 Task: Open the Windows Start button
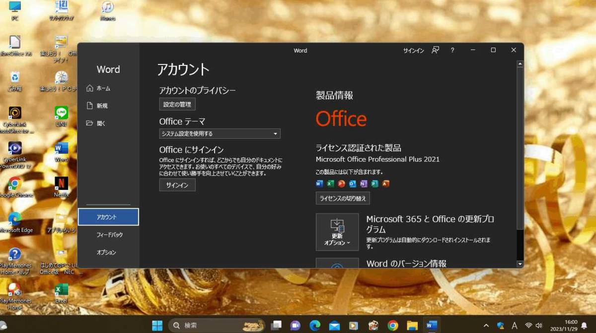point(157,326)
